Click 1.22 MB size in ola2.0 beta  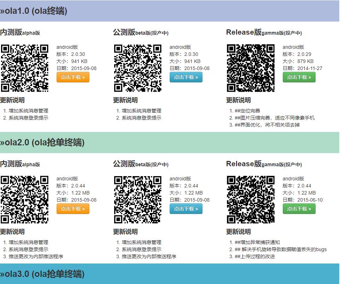[x=186, y=193]
